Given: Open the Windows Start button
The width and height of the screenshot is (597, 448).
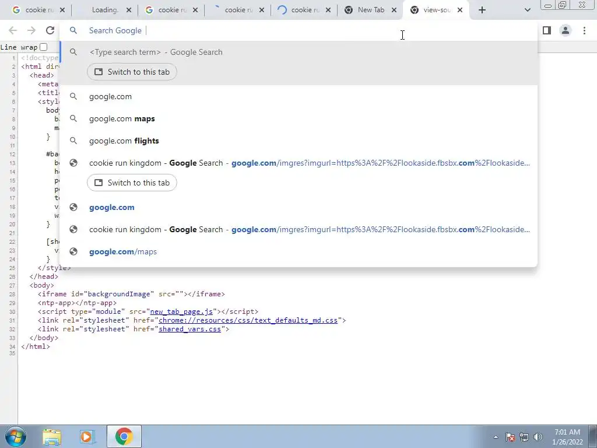Looking at the screenshot, I should click(15, 436).
